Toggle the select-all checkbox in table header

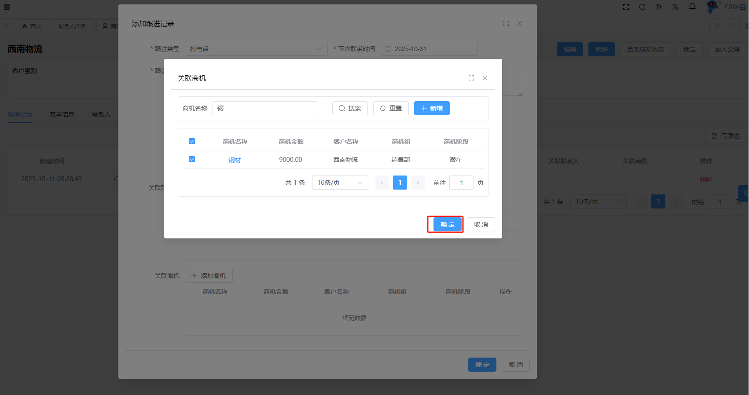192,141
